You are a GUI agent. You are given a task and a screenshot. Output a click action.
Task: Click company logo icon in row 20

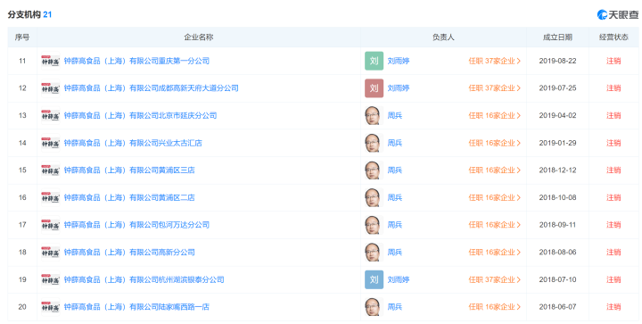[50, 307]
